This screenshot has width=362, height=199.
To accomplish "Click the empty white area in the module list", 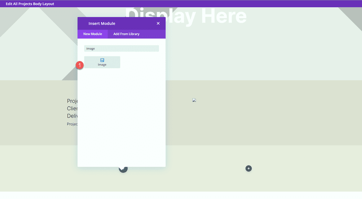I will (122, 118).
